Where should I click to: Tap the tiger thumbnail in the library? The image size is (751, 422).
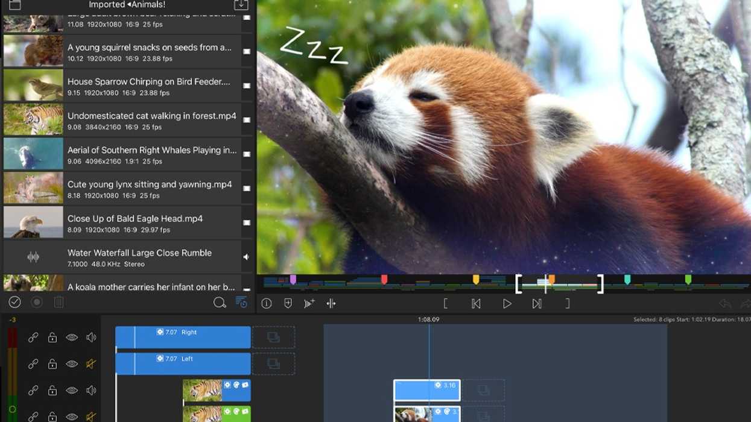(x=33, y=119)
